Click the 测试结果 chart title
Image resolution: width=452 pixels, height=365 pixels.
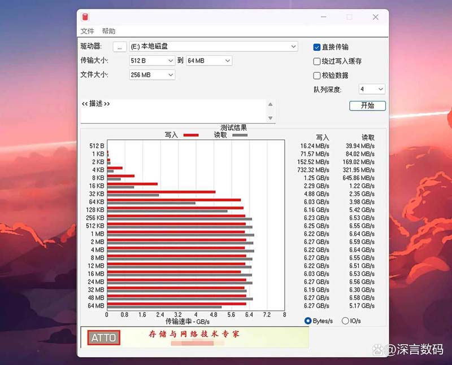233,127
